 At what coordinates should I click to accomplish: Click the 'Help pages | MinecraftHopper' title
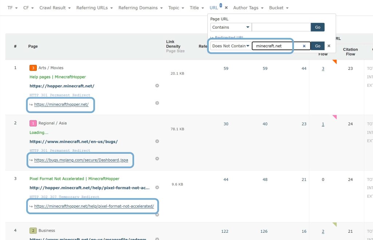[58, 77]
